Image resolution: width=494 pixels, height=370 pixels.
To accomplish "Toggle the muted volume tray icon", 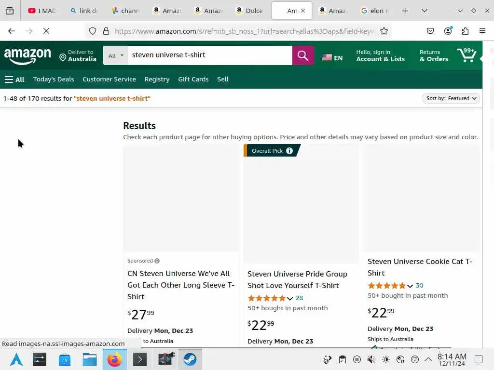I will pyautogui.click(x=371, y=359).
